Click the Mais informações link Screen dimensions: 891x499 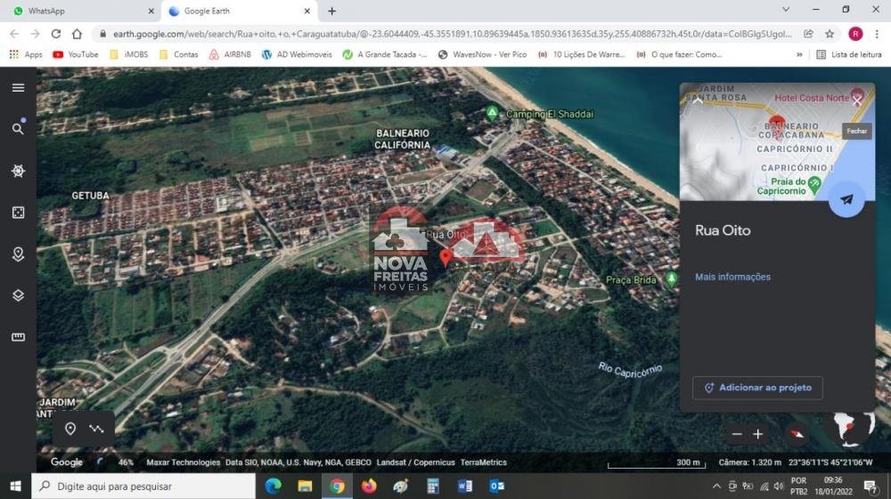pyautogui.click(x=732, y=278)
